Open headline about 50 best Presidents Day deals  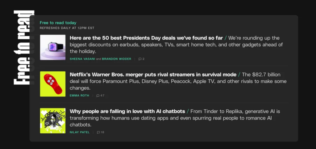coord(146,38)
